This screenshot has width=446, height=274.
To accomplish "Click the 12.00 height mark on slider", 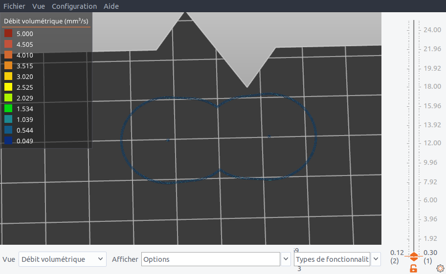I will click(432, 143).
